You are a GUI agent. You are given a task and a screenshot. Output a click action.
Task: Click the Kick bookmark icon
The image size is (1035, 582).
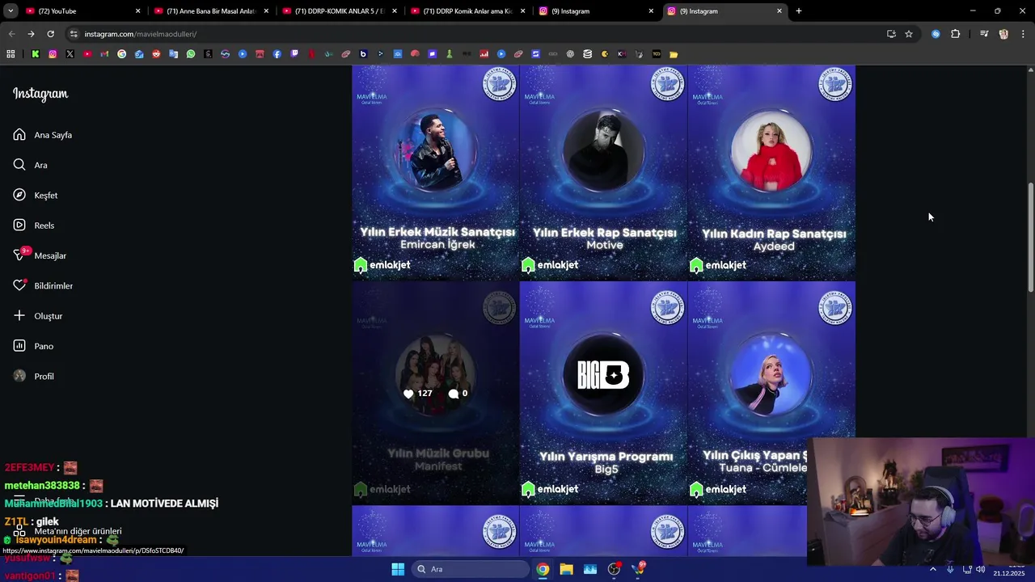tap(36, 54)
